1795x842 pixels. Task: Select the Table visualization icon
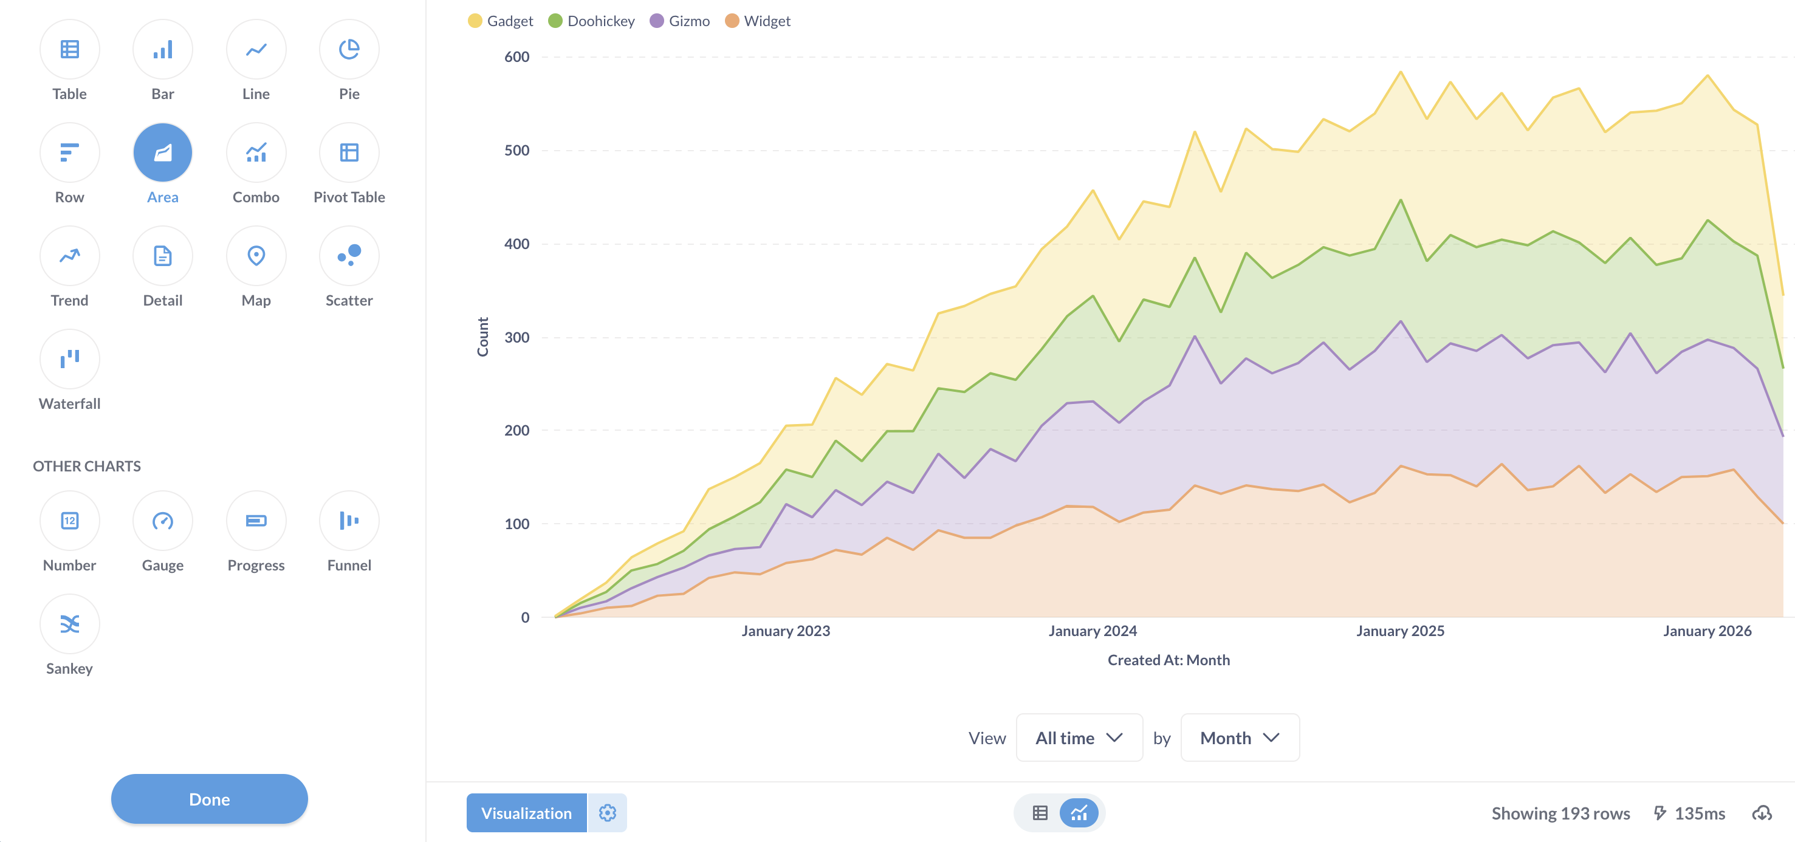click(69, 49)
